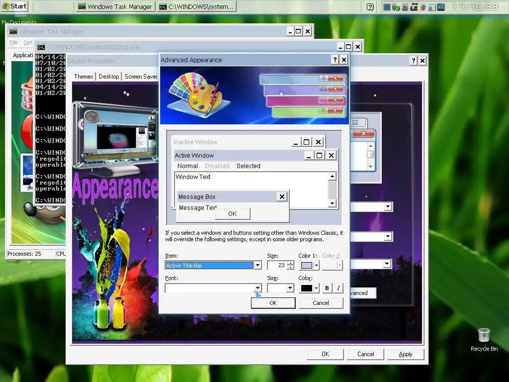Click the black icon in the system tray
The width and height of the screenshot is (509, 382).
[x=414, y=7]
